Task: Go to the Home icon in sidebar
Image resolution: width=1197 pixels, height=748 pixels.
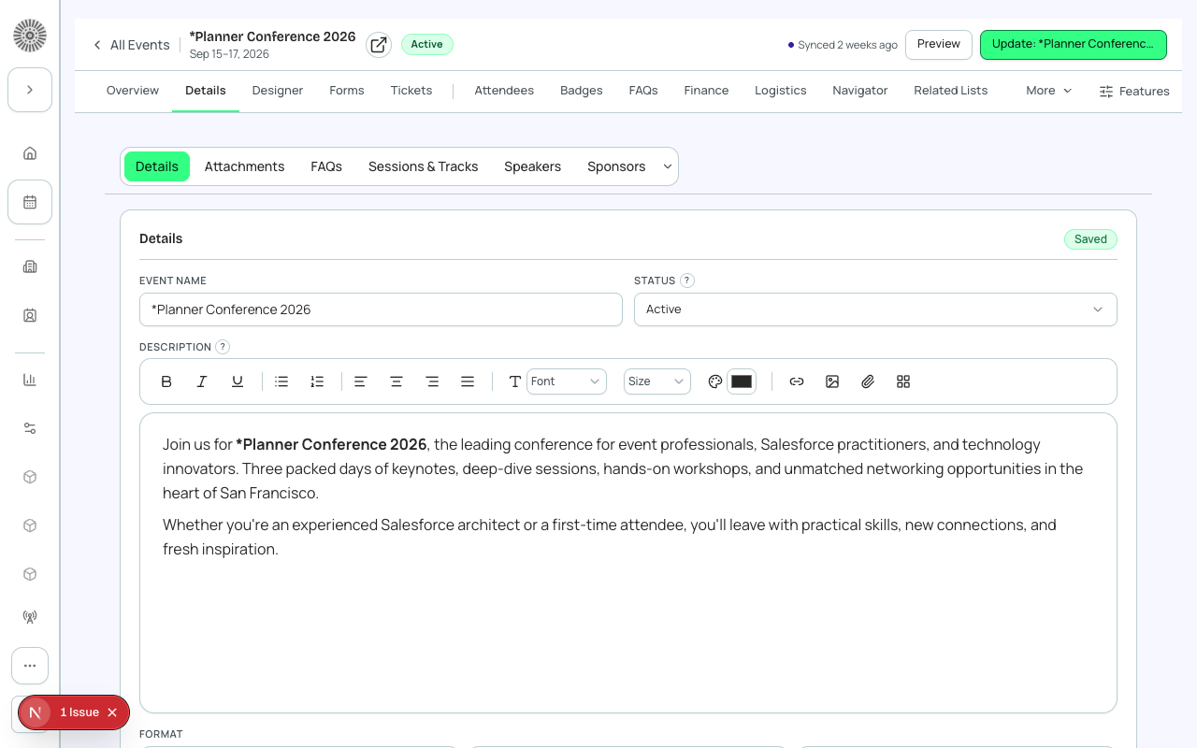Action: coord(30,153)
